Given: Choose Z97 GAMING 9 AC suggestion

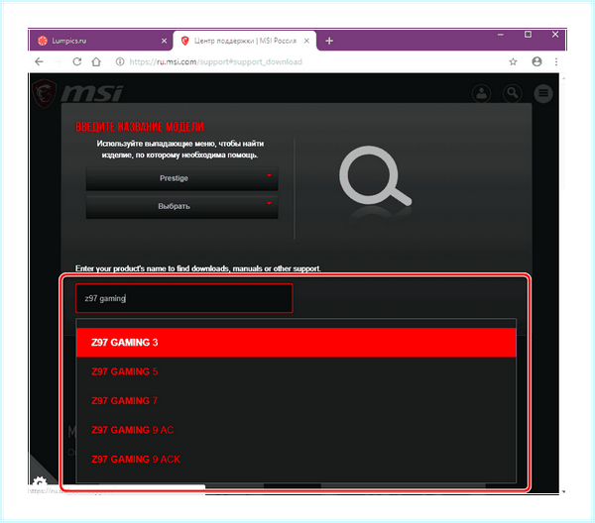Looking at the screenshot, I should click(296, 430).
